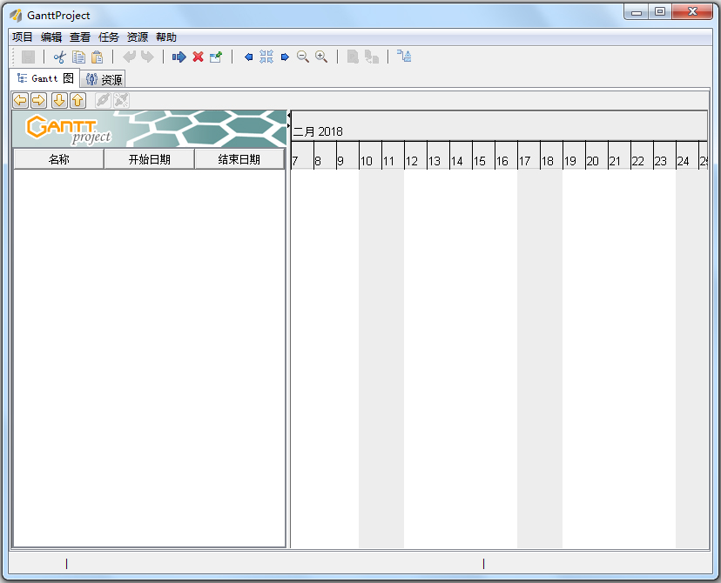Zoom in on the timeline with magnifier icon
This screenshot has width=721, height=583.
point(321,57)
